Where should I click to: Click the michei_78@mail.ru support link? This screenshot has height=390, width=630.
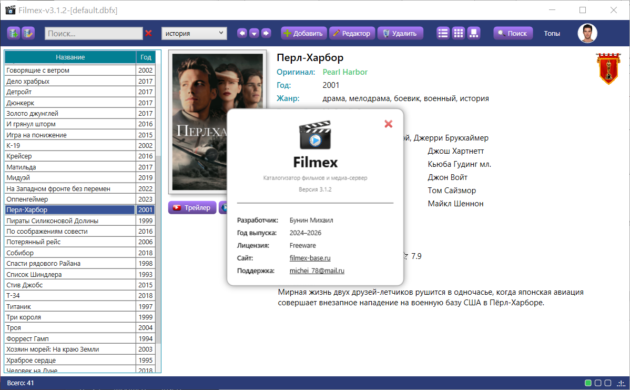click(x=317, y=271)
